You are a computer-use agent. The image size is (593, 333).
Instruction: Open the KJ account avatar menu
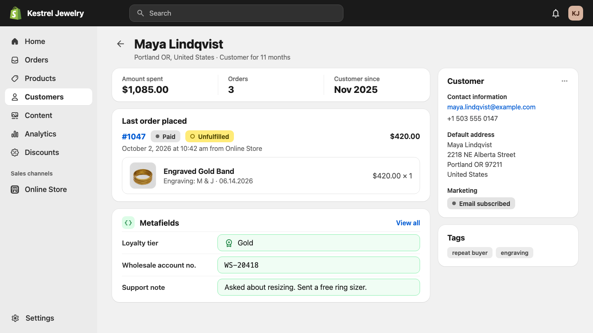[576, 13]
